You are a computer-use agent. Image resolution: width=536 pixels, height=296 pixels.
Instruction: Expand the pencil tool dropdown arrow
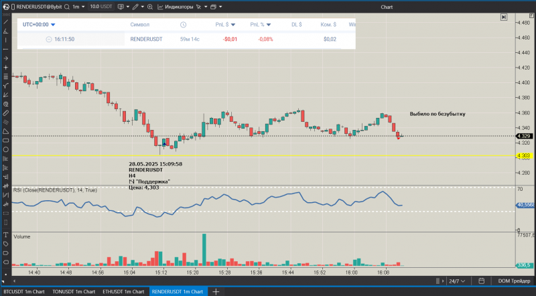(x=143, y=7)
